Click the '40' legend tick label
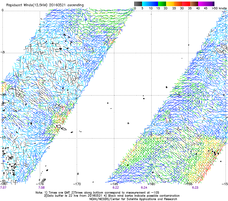Screen dimensions: 228x201 [198, 8]
